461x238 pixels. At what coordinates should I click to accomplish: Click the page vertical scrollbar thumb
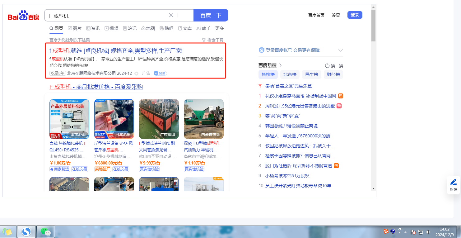[x=373, y=25]
